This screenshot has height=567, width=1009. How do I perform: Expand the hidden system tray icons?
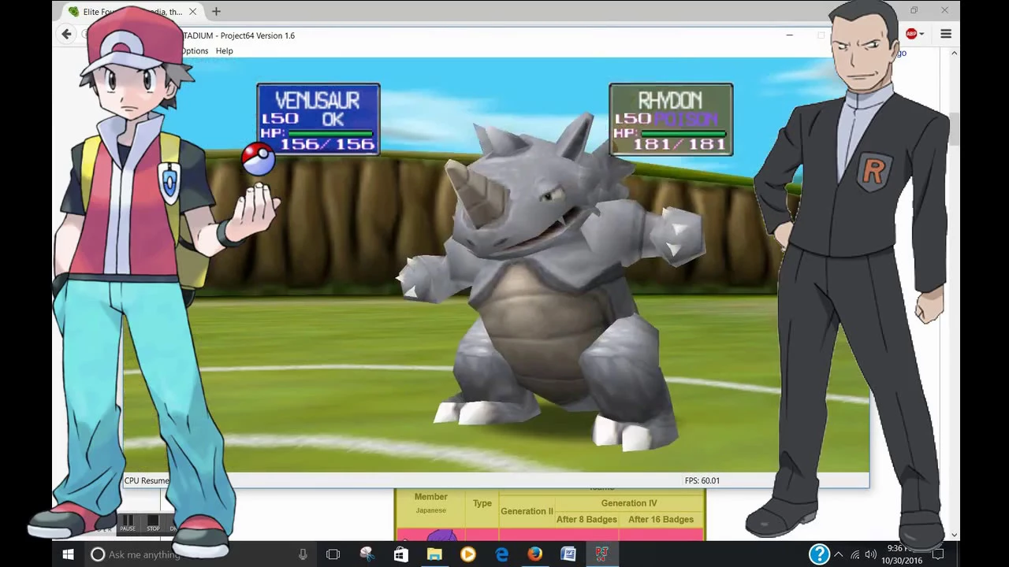[x=838, y=554]
